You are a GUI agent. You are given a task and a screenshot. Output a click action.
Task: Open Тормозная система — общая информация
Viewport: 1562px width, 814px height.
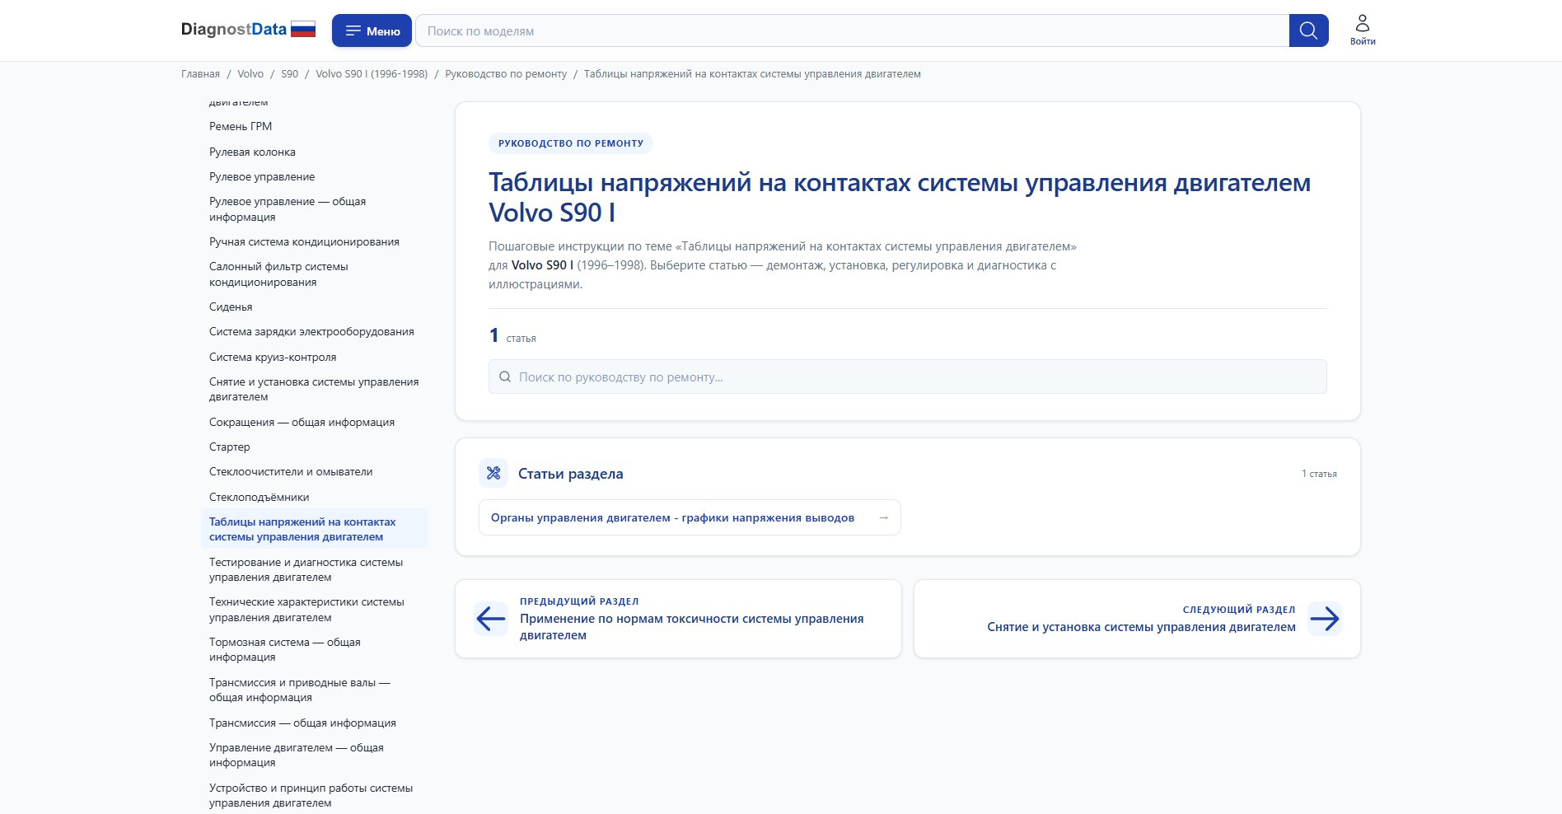click(285, 649)
